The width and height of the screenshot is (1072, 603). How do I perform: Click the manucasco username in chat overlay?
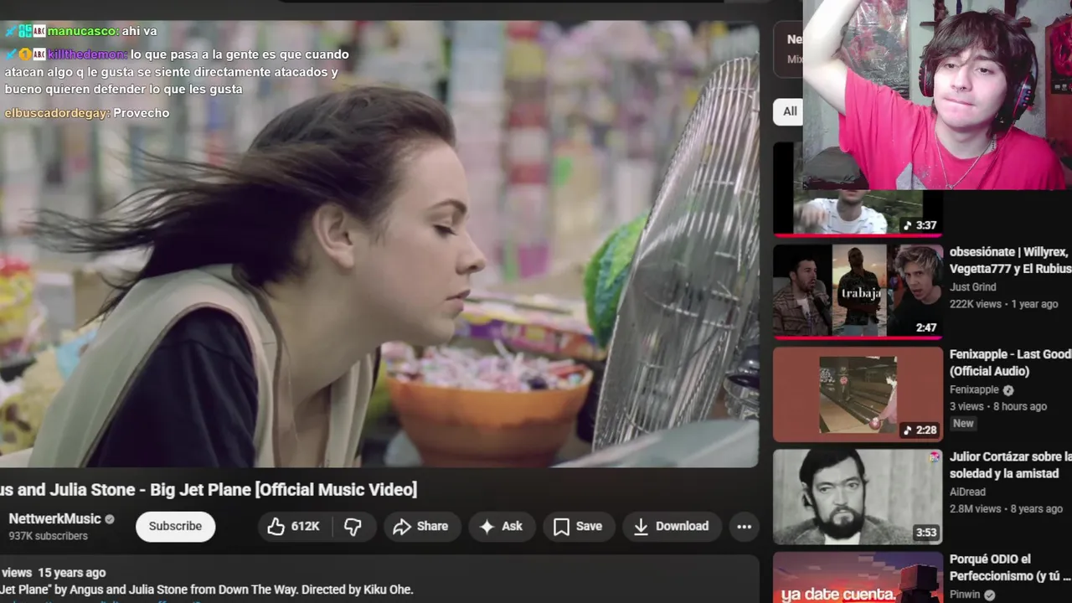pyautogui.click(x=82, y=31)
